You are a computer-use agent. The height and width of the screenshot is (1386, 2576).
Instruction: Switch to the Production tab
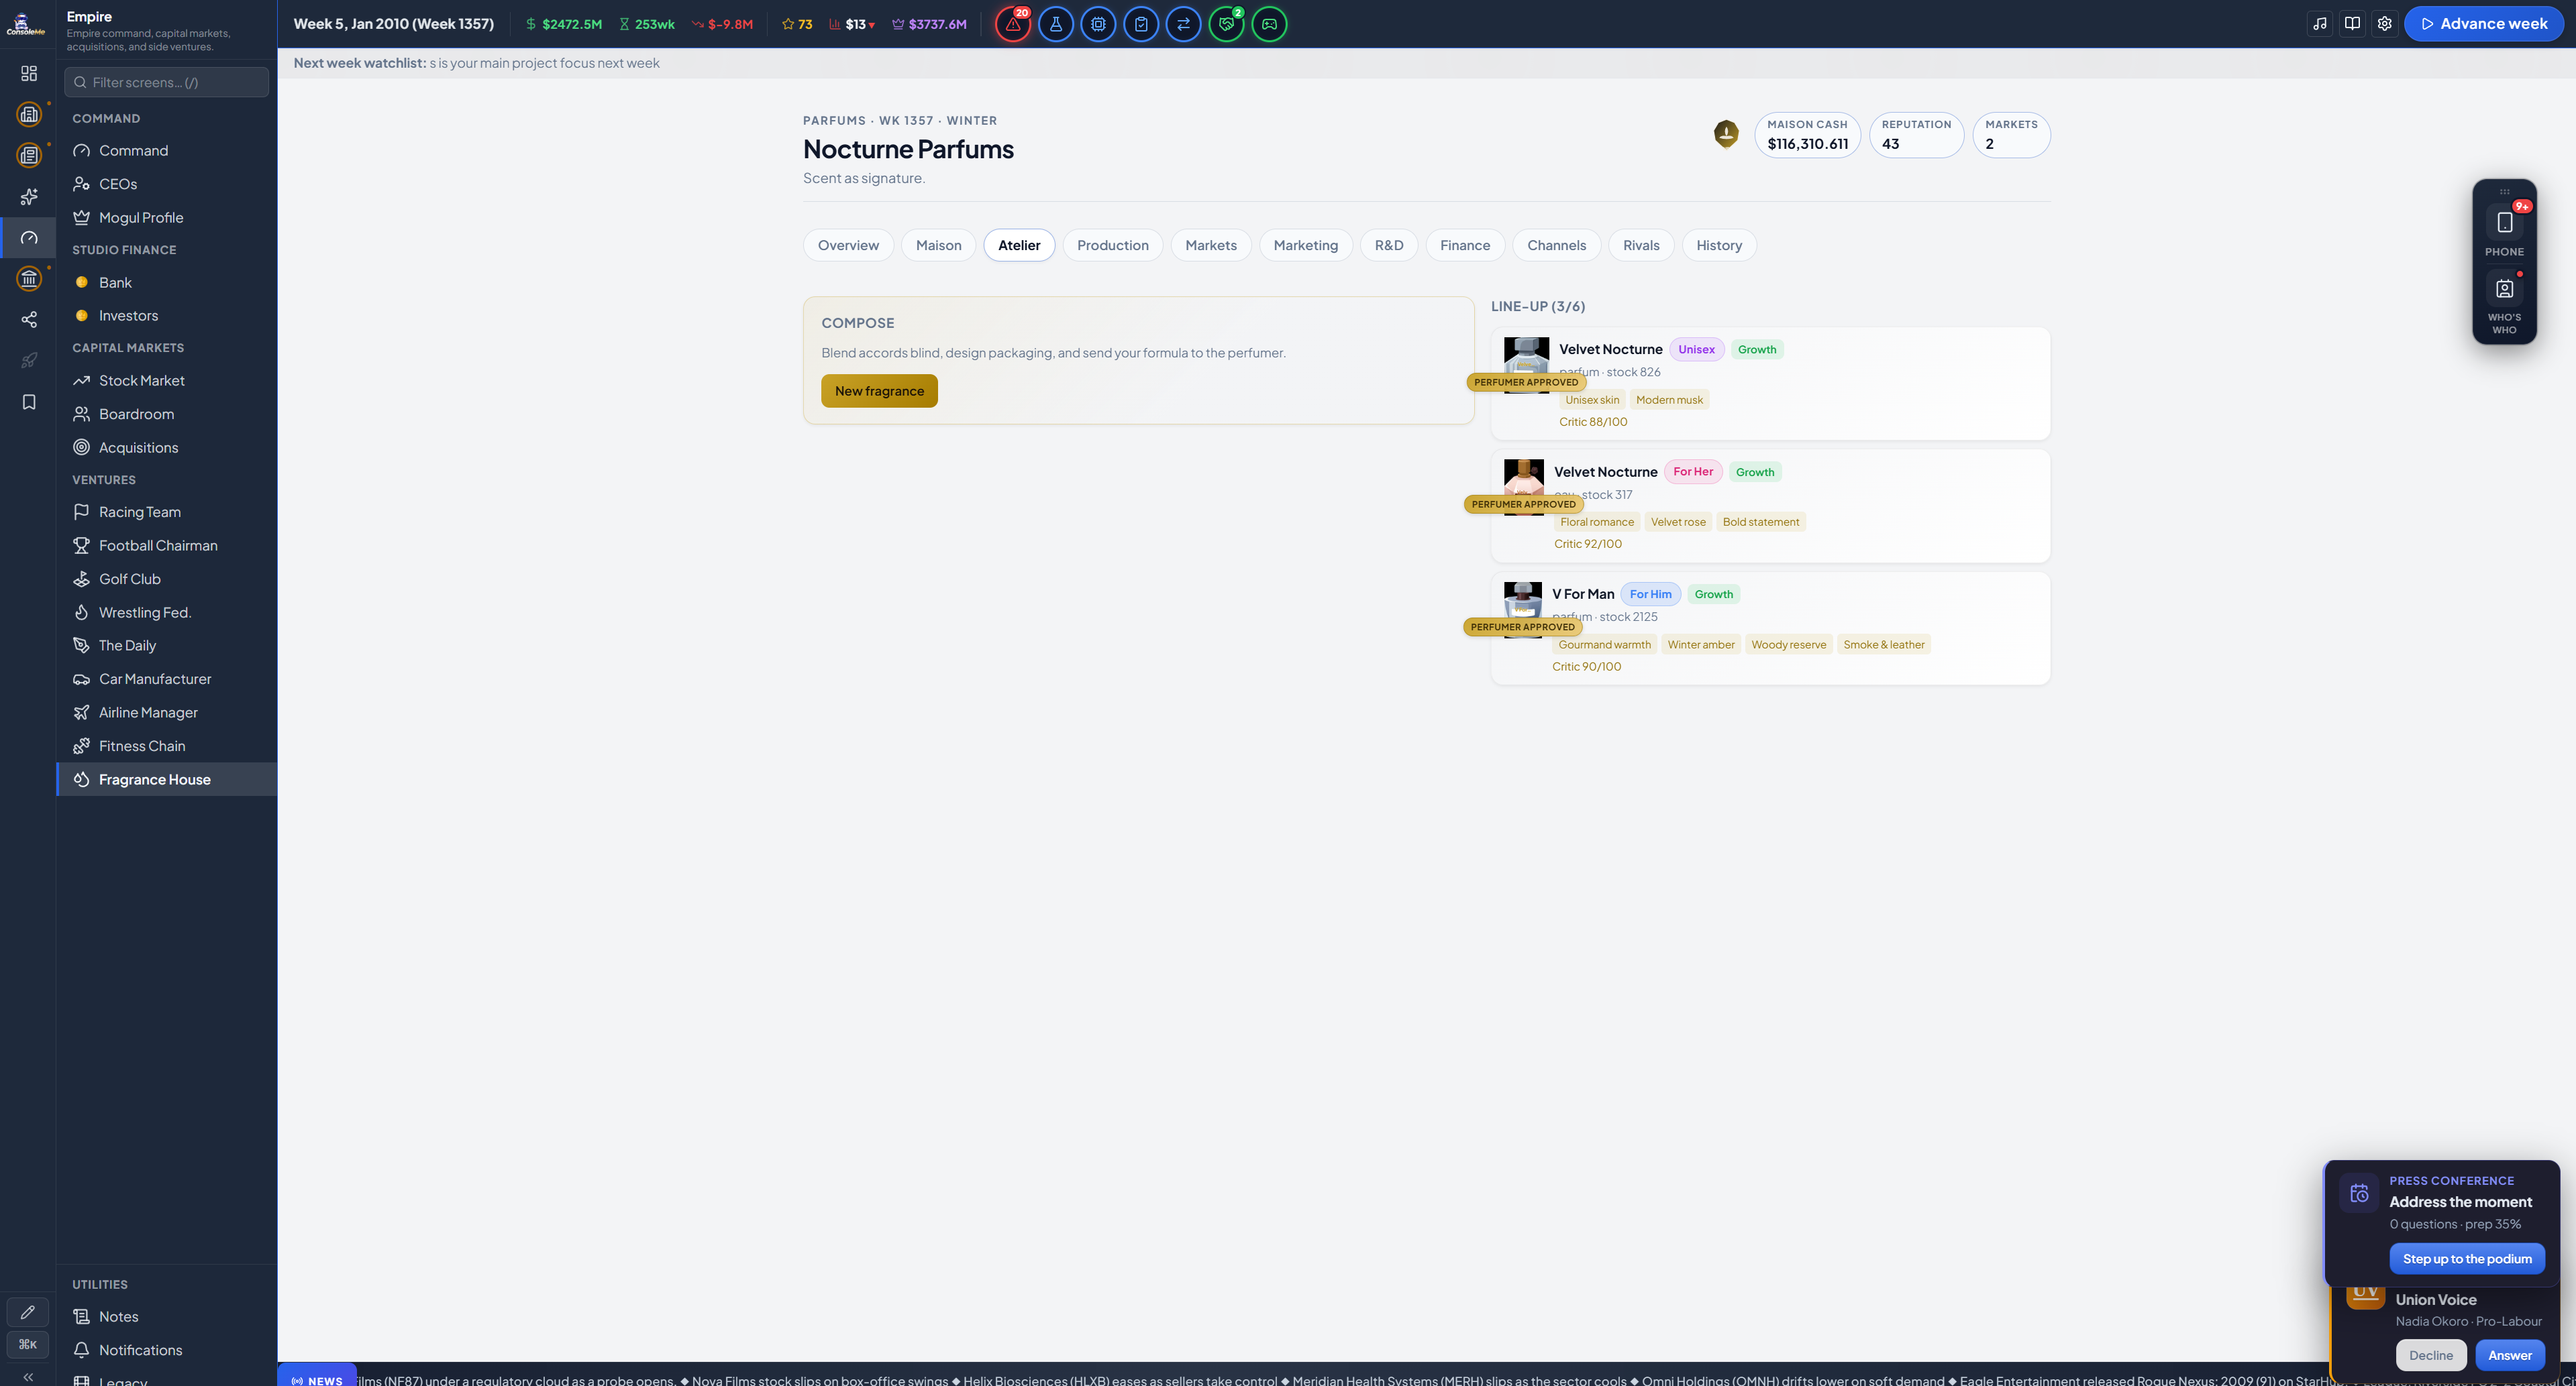[x=1112, y=245]
